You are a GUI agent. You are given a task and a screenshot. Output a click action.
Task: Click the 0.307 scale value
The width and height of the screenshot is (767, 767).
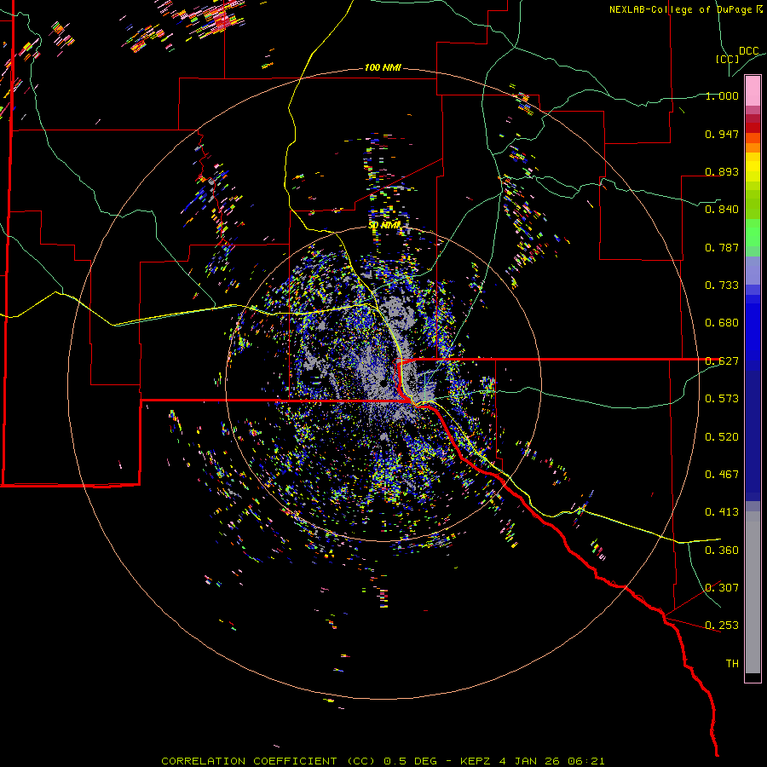(x=722, y=588)
